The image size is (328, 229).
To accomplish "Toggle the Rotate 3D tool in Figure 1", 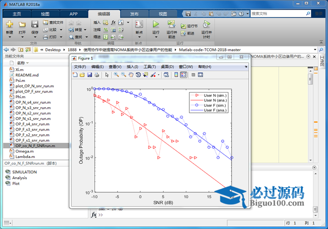I will [138, 75].
